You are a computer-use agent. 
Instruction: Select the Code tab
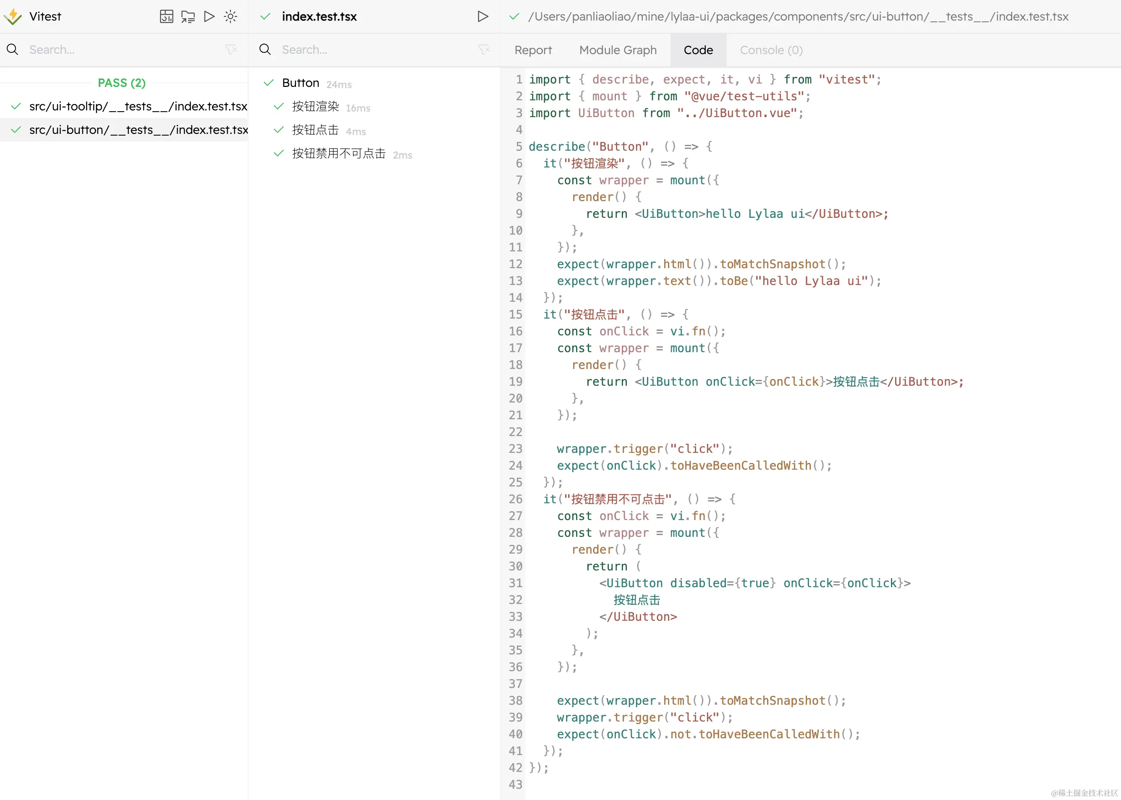[x=698, y=50]
